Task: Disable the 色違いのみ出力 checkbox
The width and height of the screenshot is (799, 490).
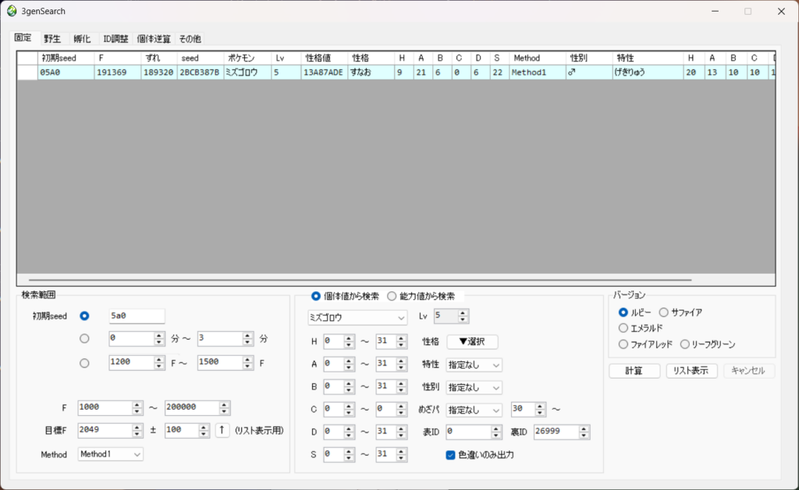Action: click(450, 453)
